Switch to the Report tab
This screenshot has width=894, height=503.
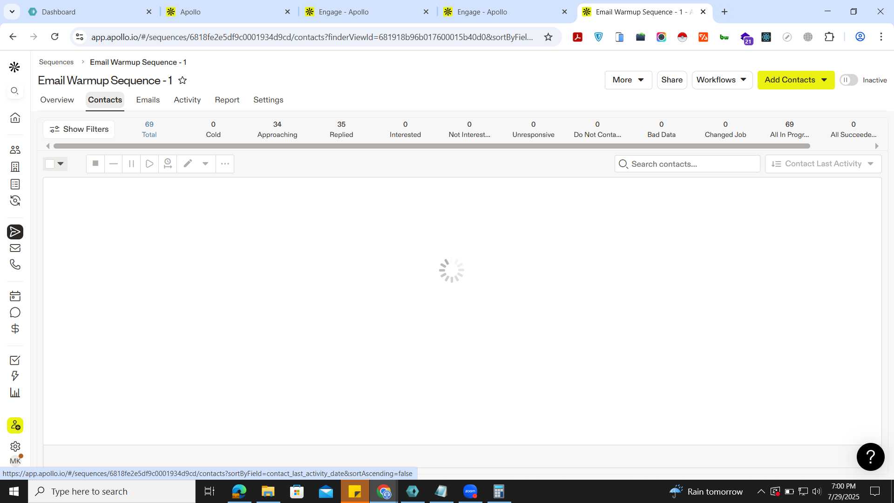pos(227,100)
